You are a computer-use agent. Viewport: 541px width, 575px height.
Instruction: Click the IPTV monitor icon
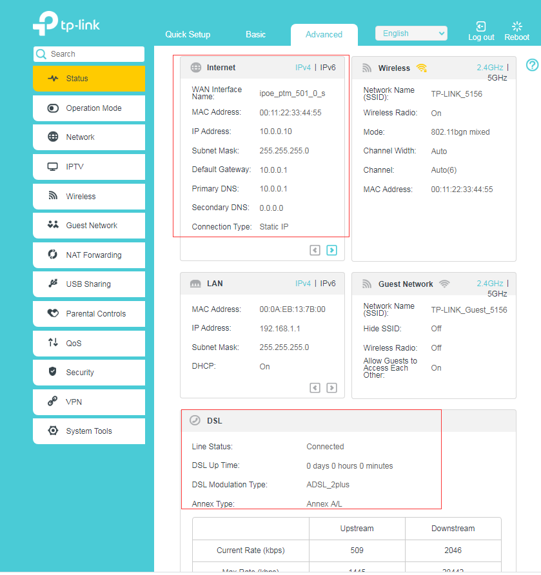pyautogui.click(x=53, y=167)
